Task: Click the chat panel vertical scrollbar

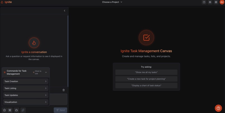Action: pyautogui.click(x=68, y=51)
